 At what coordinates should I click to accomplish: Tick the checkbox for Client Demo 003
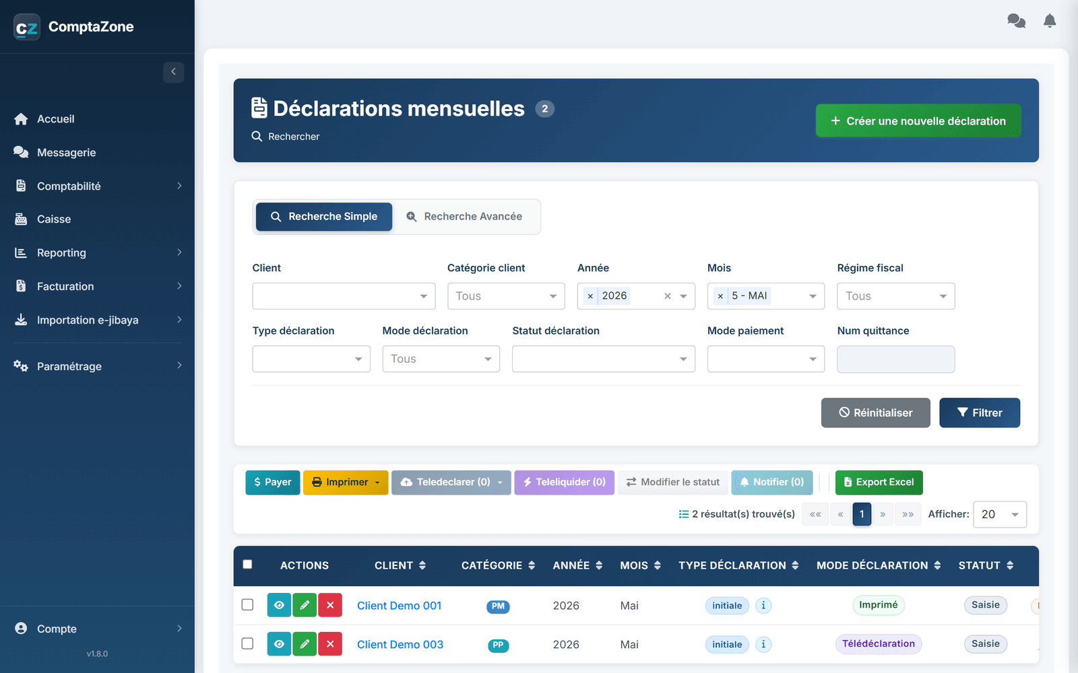click(247, 643)
